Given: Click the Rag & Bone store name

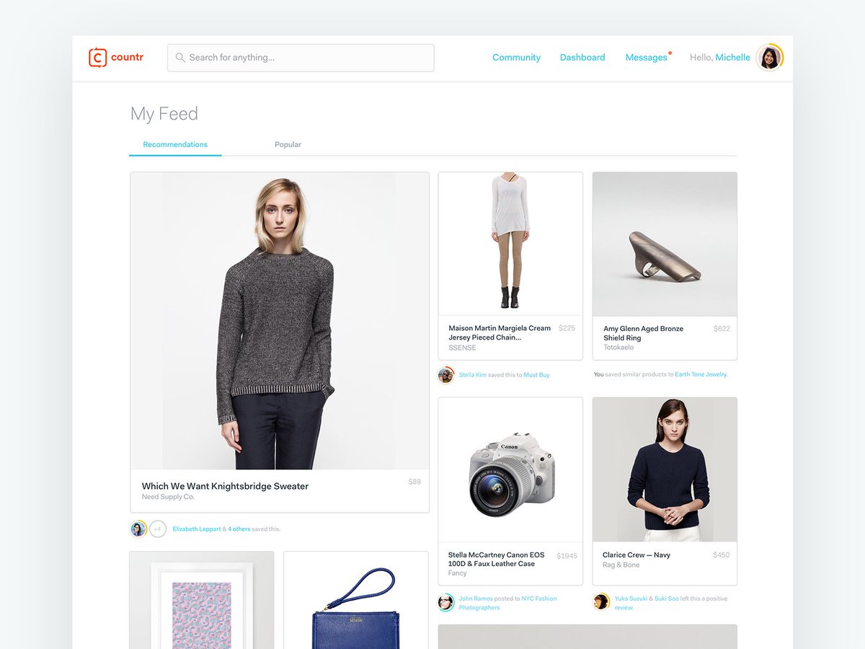Looking at the screenshot, I should point(621,565).
